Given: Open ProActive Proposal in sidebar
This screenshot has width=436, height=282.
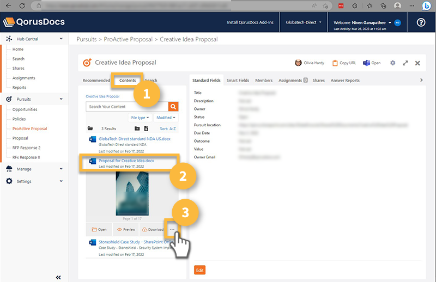Looking at the screenshot, I should [x=30, y=128].
